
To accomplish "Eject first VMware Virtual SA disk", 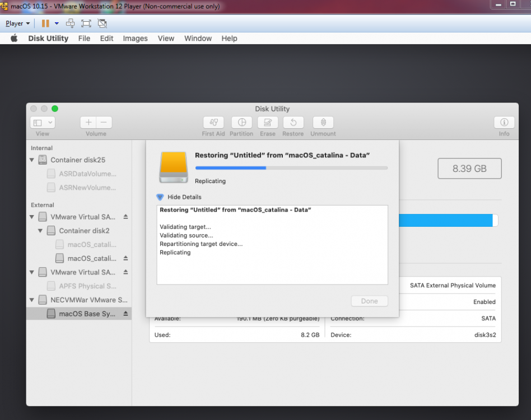I will (125, 217).
